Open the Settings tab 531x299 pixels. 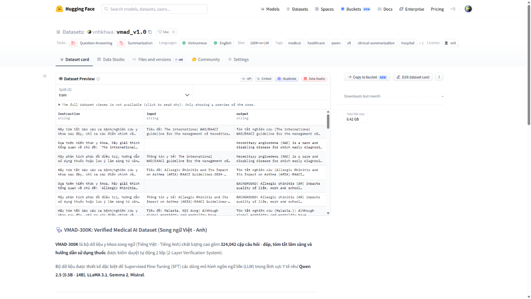(238, 59)
